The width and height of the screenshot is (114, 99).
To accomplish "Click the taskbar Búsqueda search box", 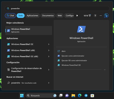I will [x=41, y=96].
